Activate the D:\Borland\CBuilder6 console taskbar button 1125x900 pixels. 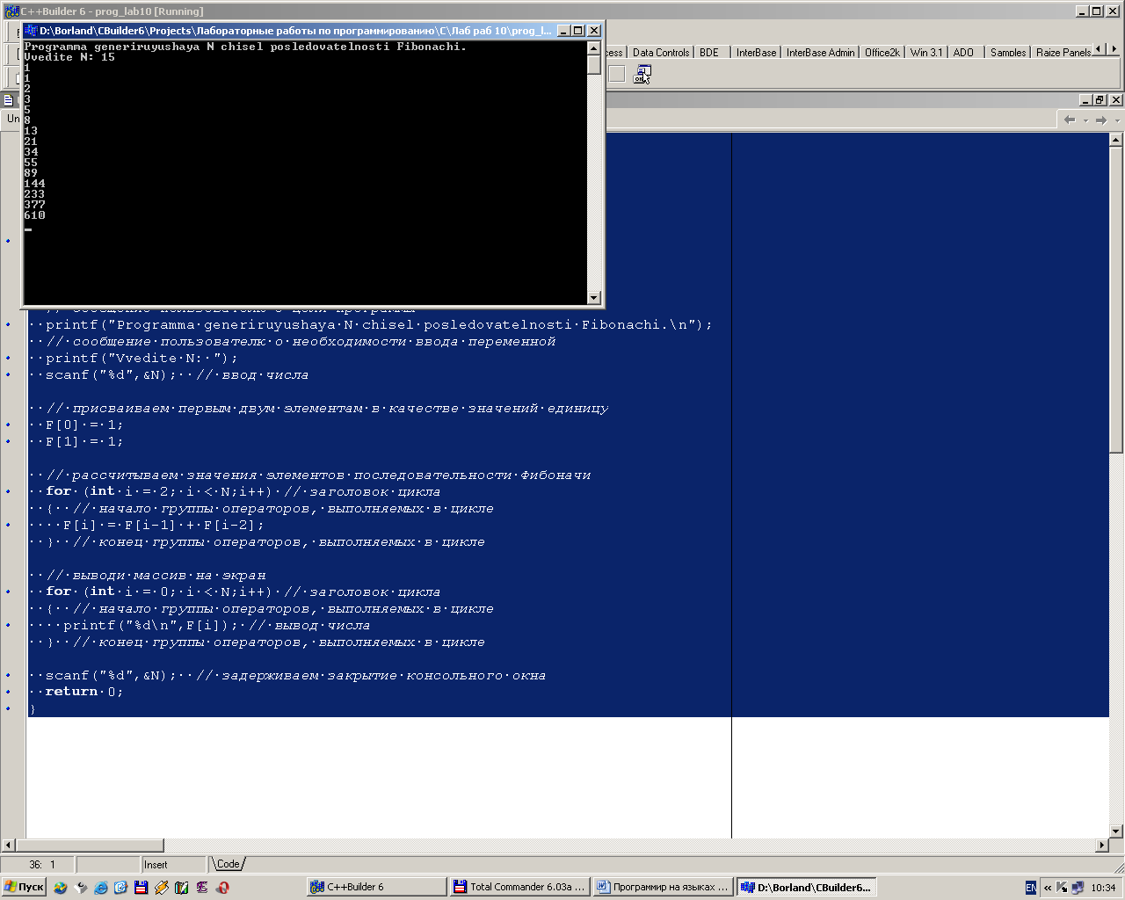806,888
